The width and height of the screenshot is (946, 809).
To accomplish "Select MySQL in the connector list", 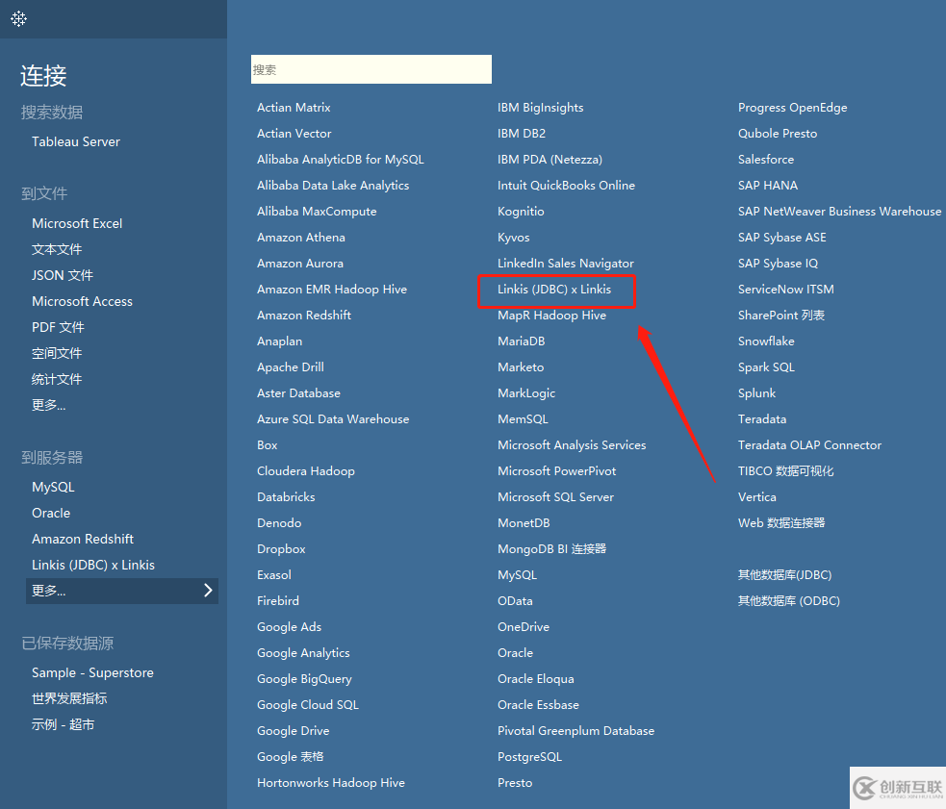I will point(517,575).
